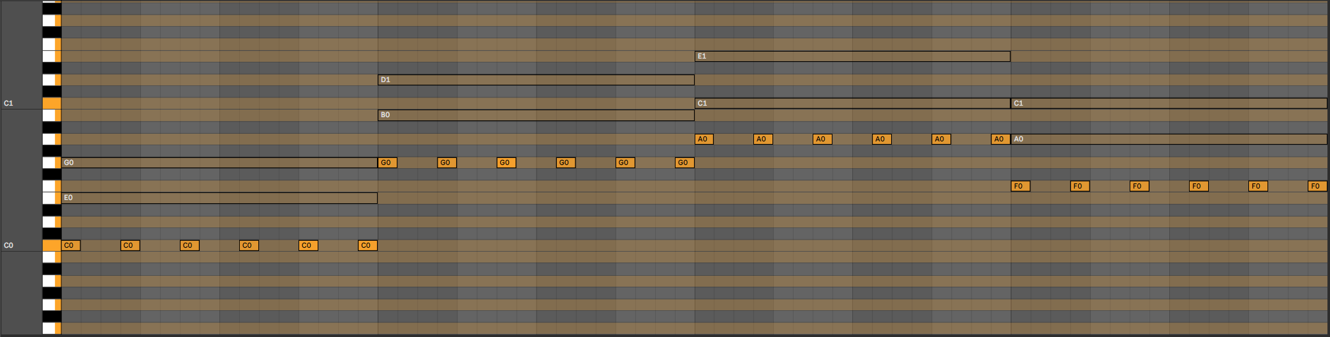Select the last short F0 note

[1317, 187]
